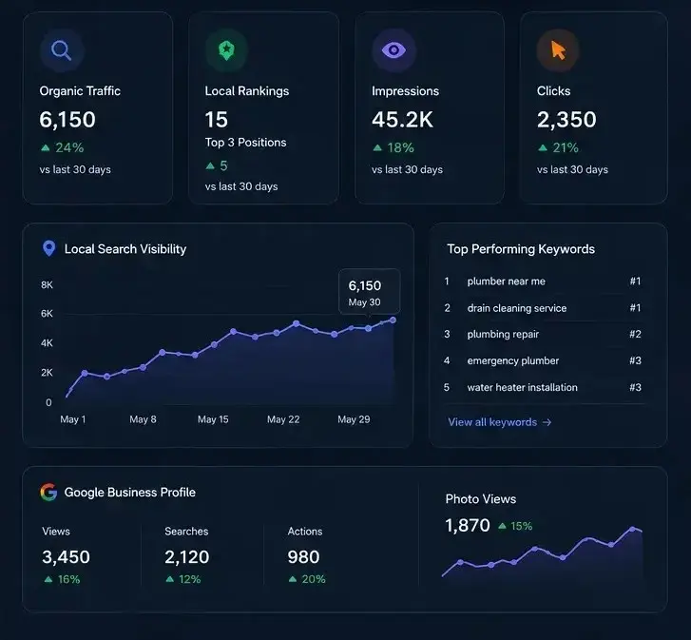Click the Clicks orange cursor icon
691x640 pixels.
coord(558,50)
